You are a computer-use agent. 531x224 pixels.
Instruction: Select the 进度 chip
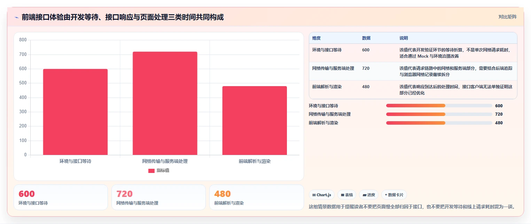(369, 195)
